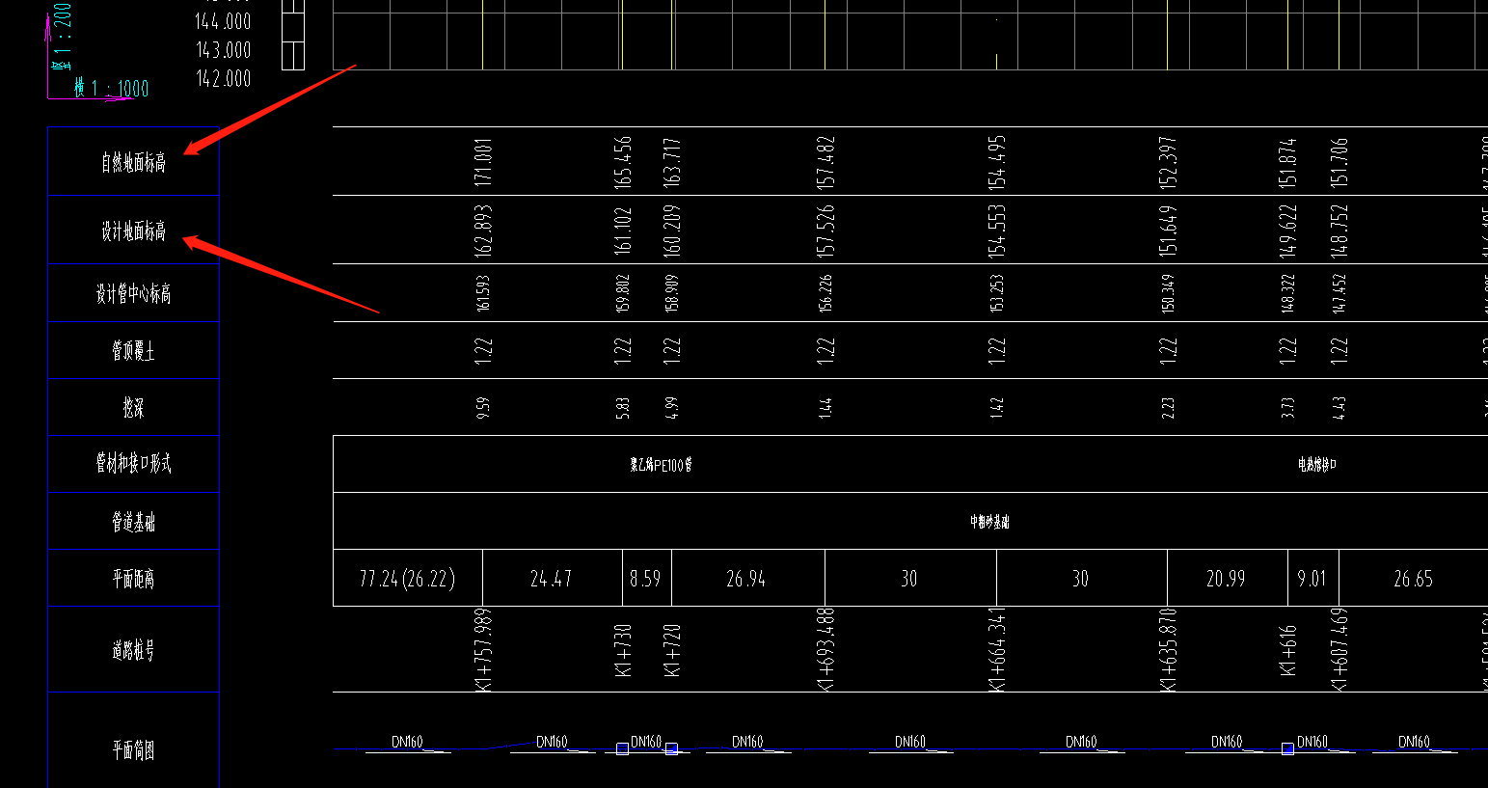Select the 道路桩号 row label
Viewport: 1488px width, 788px height.
click(x=133, y=651)
